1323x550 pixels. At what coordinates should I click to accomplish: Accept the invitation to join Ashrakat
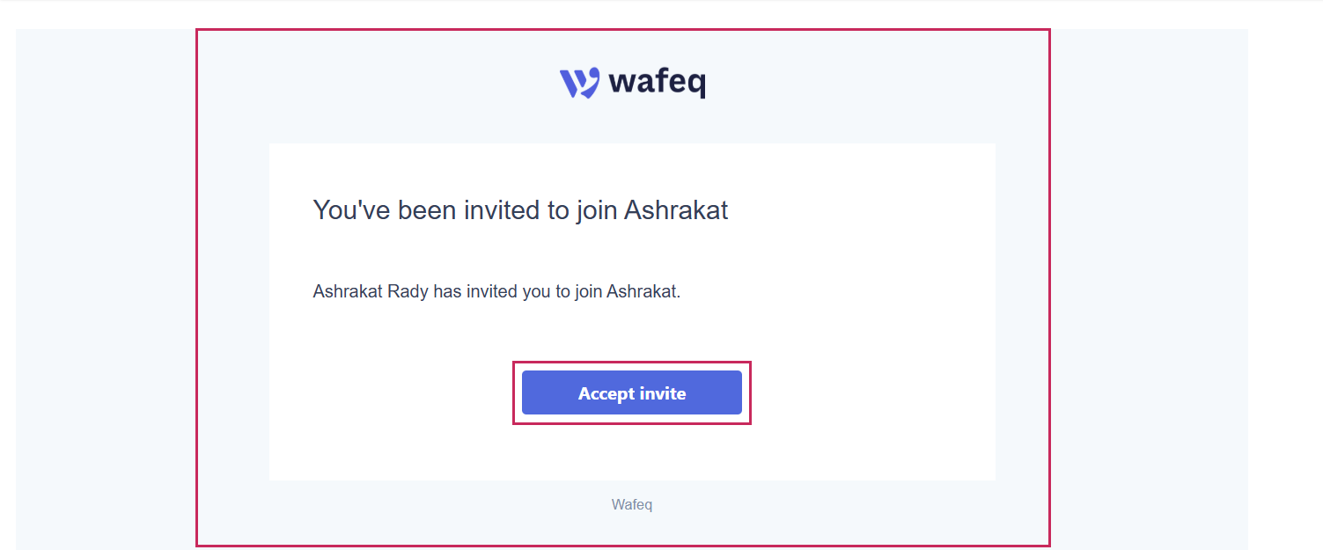pyautogui.click(x=631, y=392)
